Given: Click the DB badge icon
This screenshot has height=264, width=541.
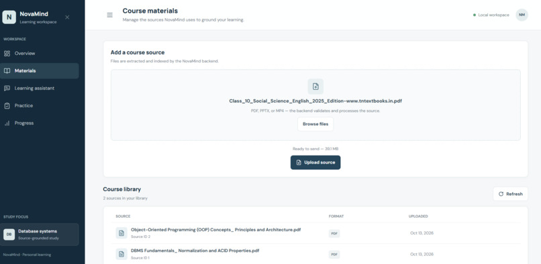Looking at the screenshot, I should click(9, 235).
